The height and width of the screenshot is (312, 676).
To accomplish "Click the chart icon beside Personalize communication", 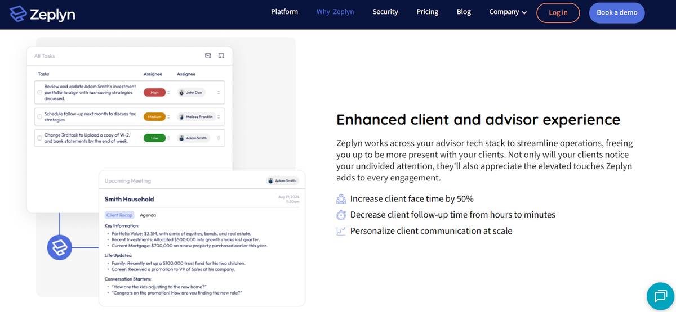I will coord(341,231).
